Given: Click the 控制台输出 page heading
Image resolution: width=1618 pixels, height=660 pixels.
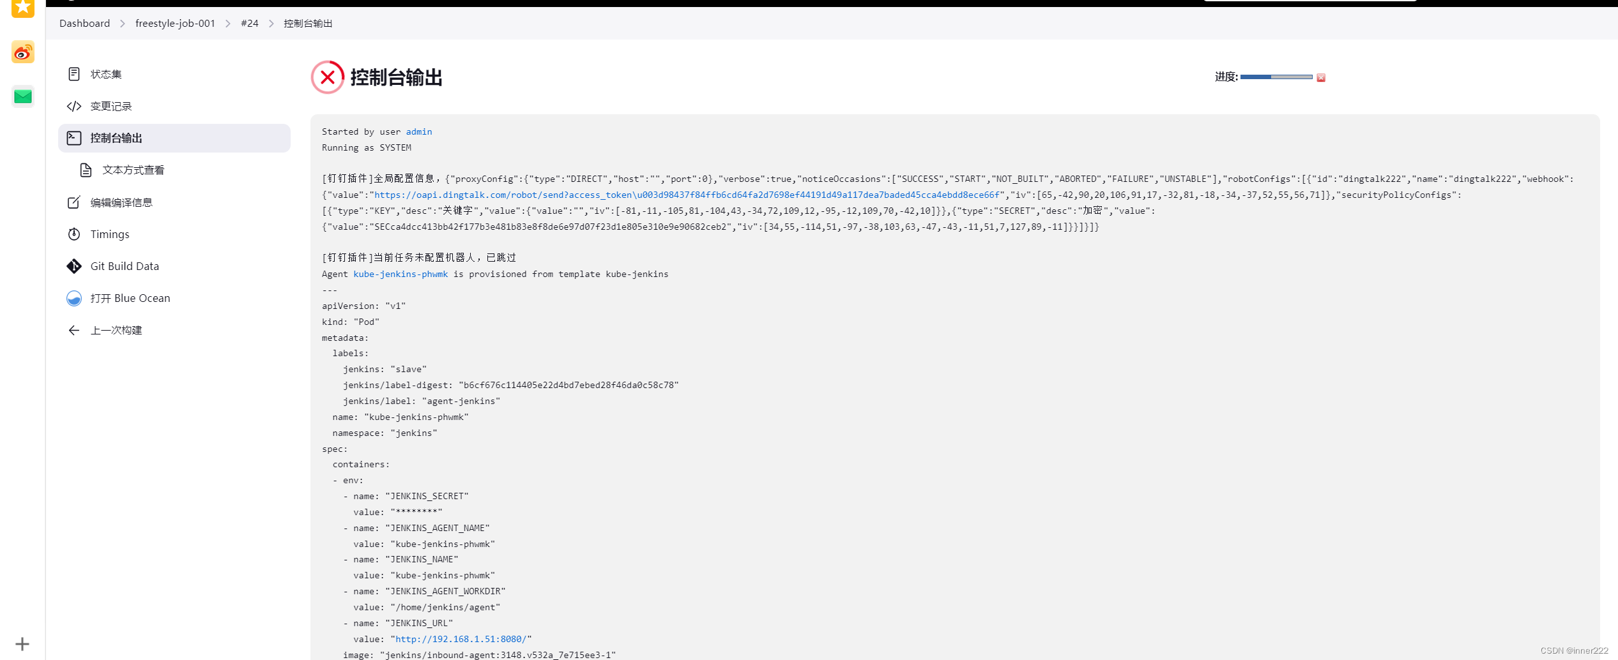Looking at the screenshot, I should coord(397,77).
